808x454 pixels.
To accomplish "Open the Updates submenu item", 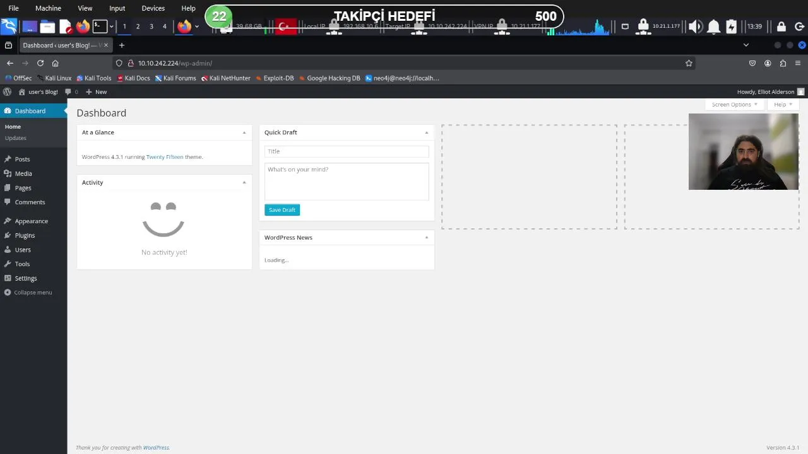I will coord(16,138).
